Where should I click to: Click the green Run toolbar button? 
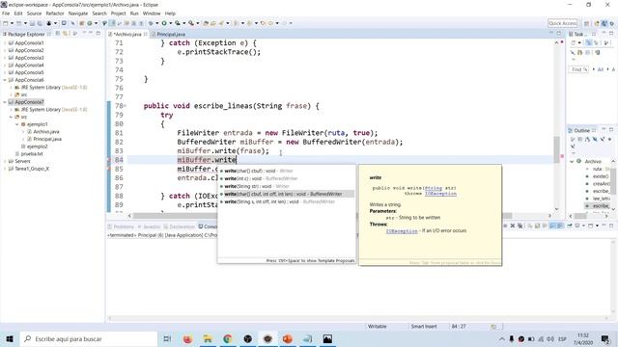pyautogui.click(x=164, y=23)
